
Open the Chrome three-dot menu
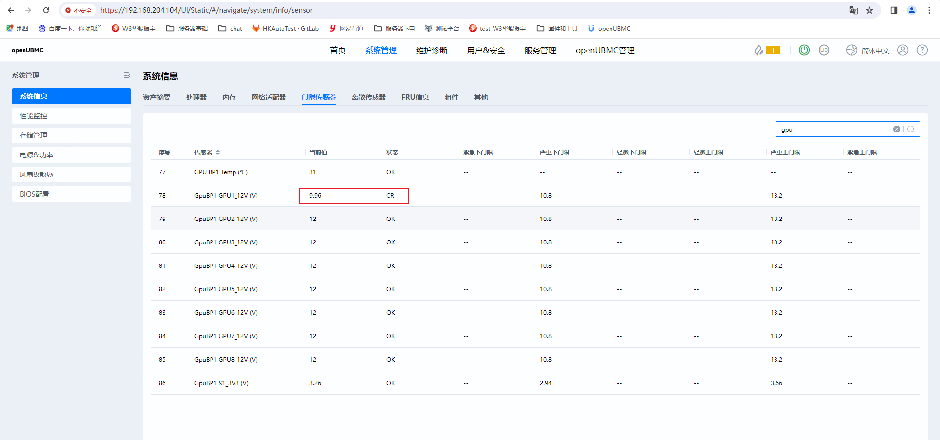pos(929,10)
